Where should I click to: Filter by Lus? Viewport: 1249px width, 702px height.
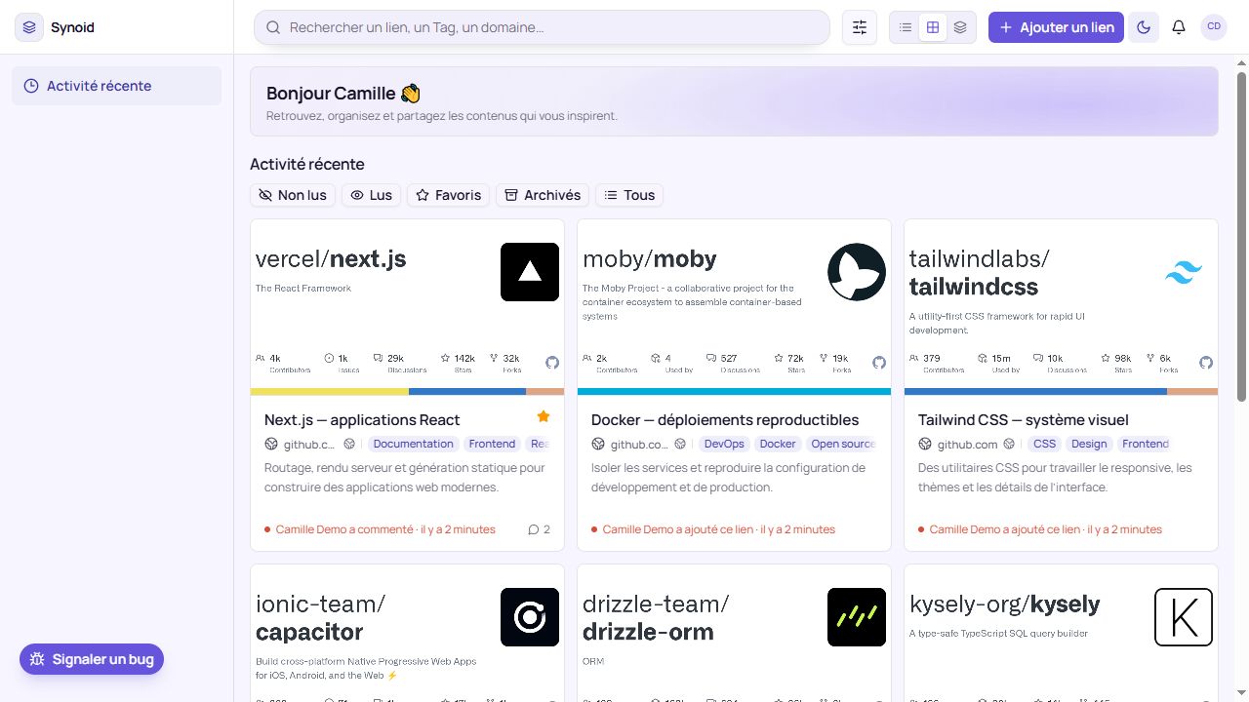[x=371, y=195]
